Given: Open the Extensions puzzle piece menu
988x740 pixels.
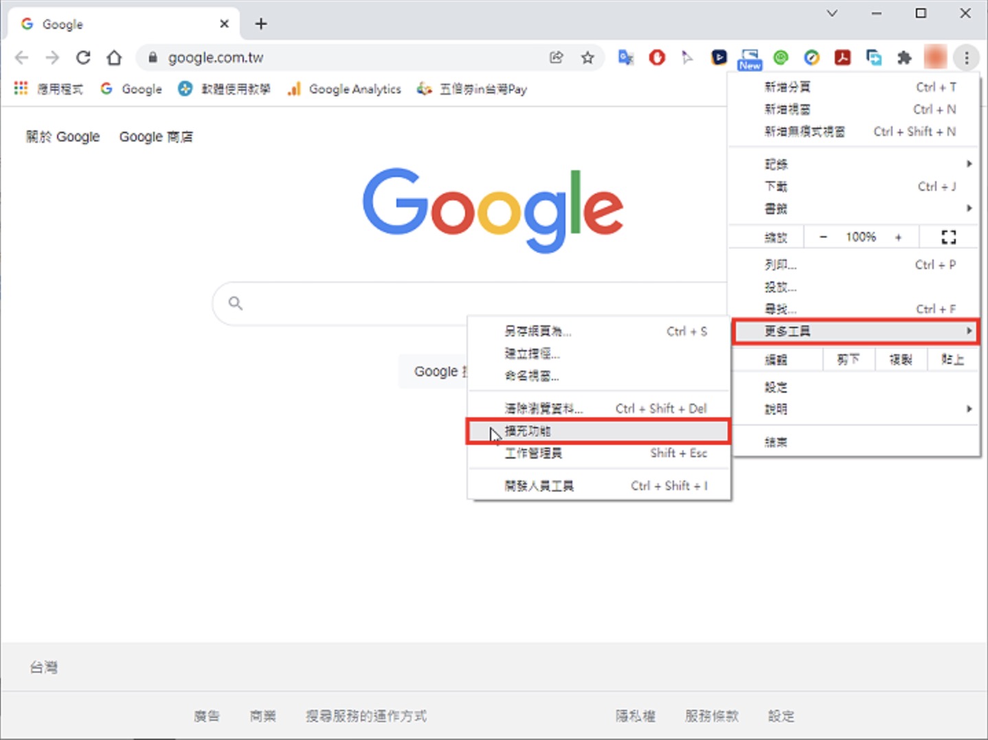Looking at the screenshot, I should (x=904, y=58).
